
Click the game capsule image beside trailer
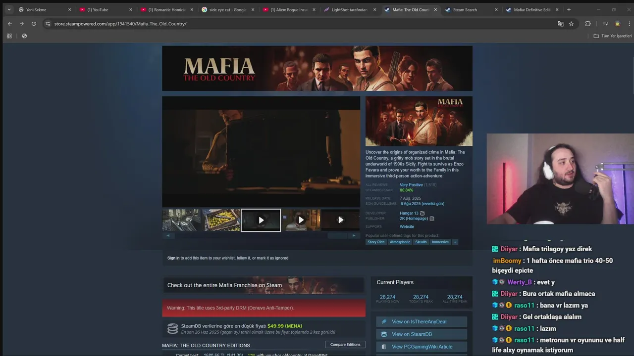point(419,121)
